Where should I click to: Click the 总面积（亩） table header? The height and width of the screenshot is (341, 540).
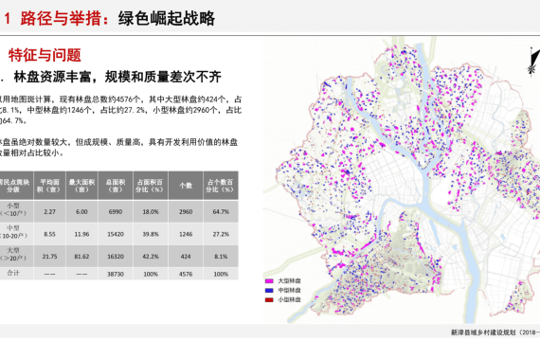coord(116,186)
